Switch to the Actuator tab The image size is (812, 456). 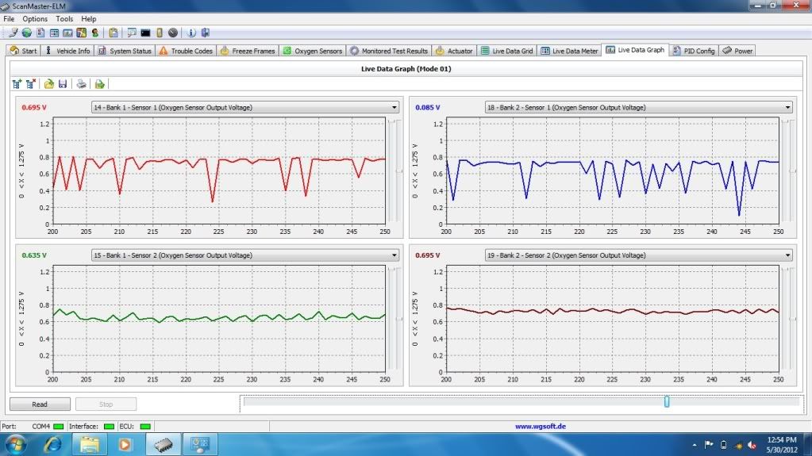tap(454, 51)
